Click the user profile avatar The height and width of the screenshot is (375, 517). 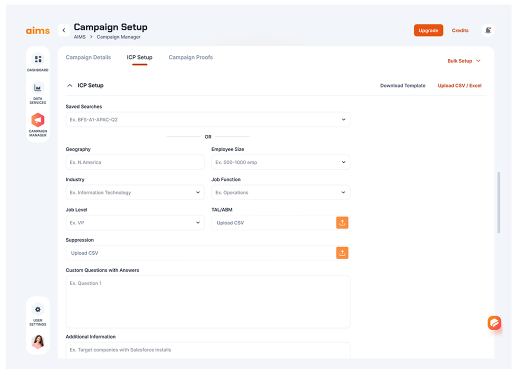point(37,341)
